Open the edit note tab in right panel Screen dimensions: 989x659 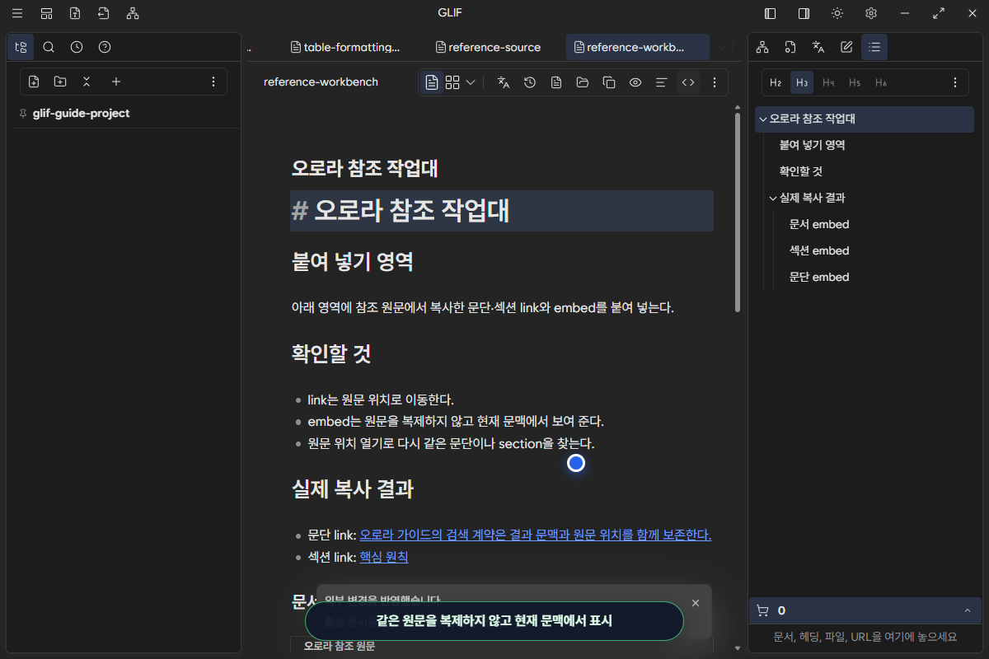click(846, 47)
